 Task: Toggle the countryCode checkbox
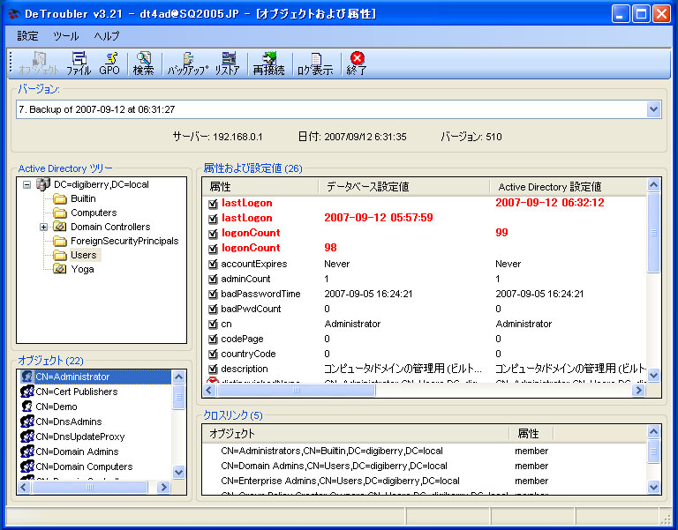click(213, 355)
